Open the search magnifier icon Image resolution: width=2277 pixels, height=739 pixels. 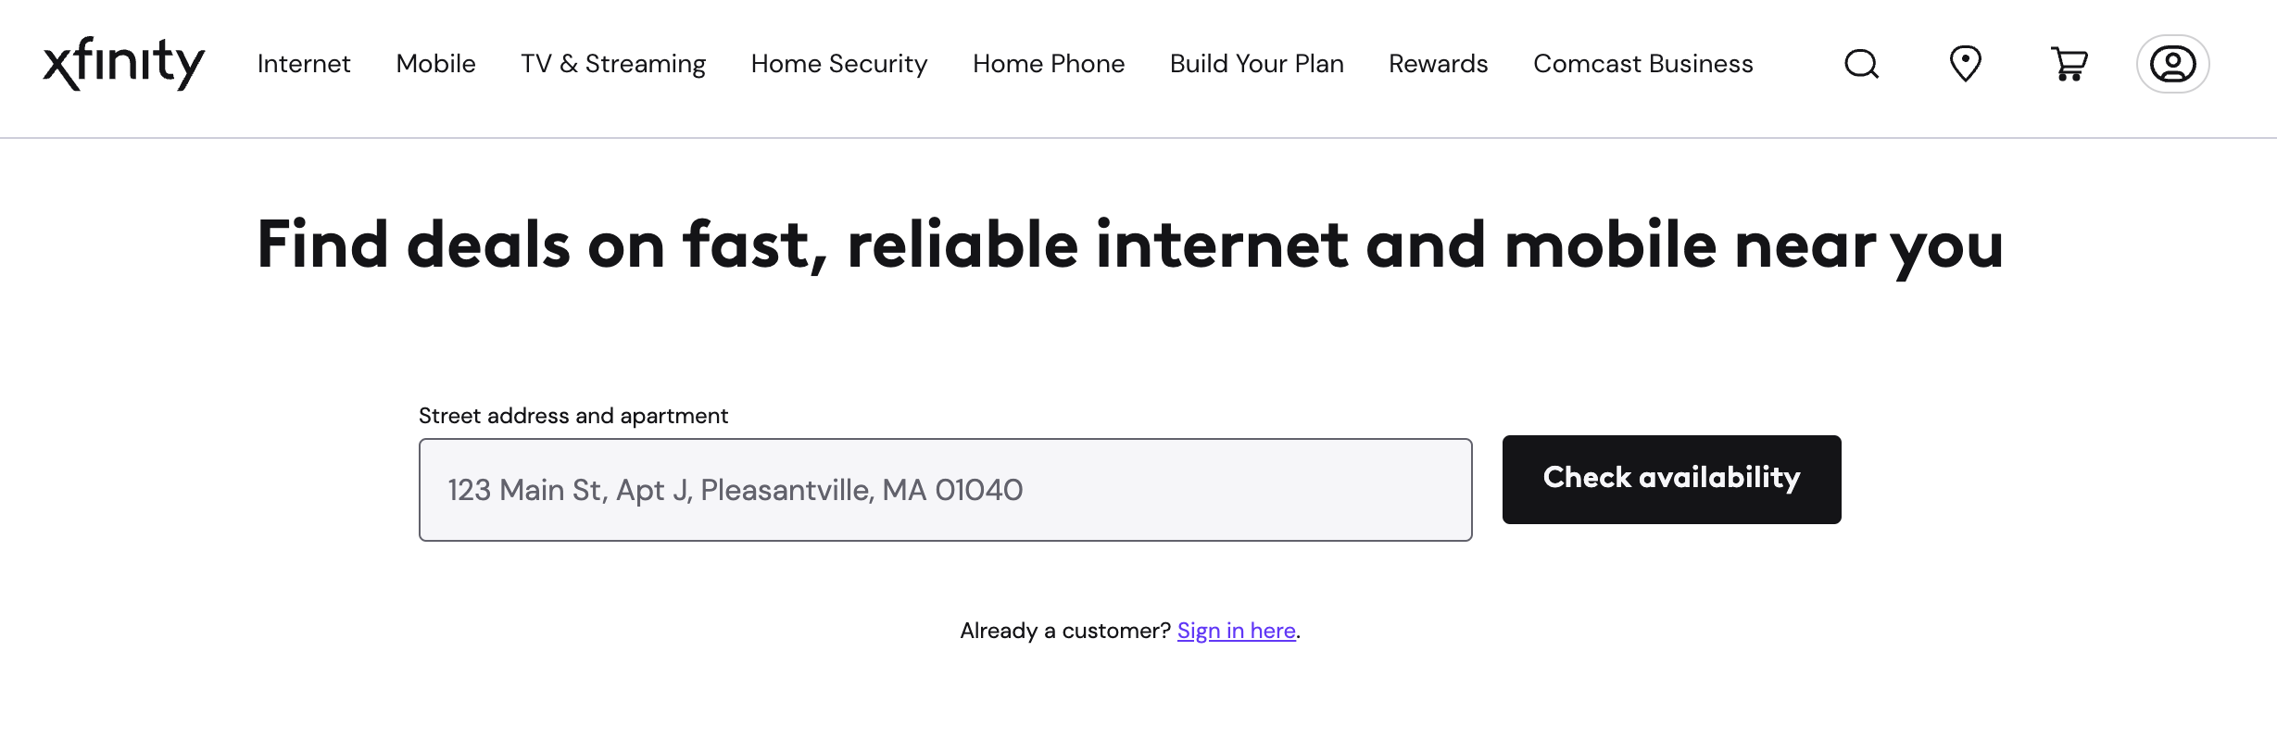[1860, 64]
